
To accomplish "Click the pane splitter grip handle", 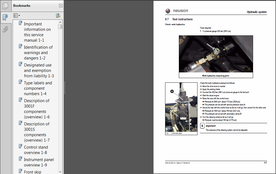I will [64, 88].
